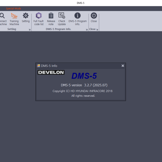Open DMS-5 Program Info. button
Viewport: 162px width, 162px height.
click(x=77, y=19)
